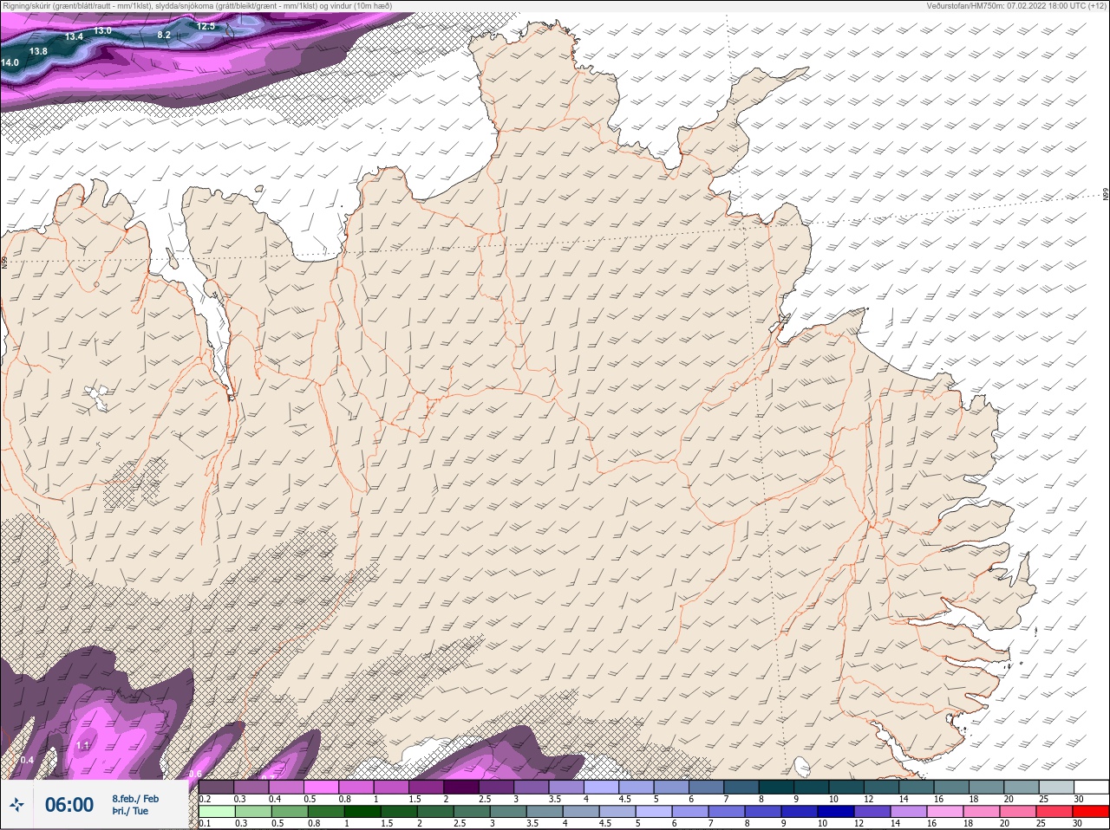
Task: Select the bright magenta 0.5–0.8 snow legend swatch
Action: 322,787
